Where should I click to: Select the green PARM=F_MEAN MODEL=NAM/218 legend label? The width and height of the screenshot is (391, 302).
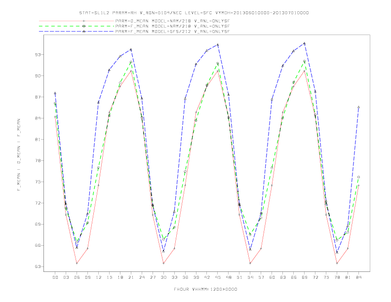click(172, 26)
